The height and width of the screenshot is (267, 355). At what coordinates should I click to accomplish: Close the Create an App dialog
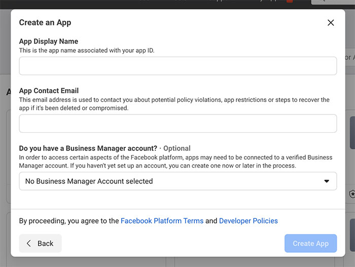coord(331,23)
